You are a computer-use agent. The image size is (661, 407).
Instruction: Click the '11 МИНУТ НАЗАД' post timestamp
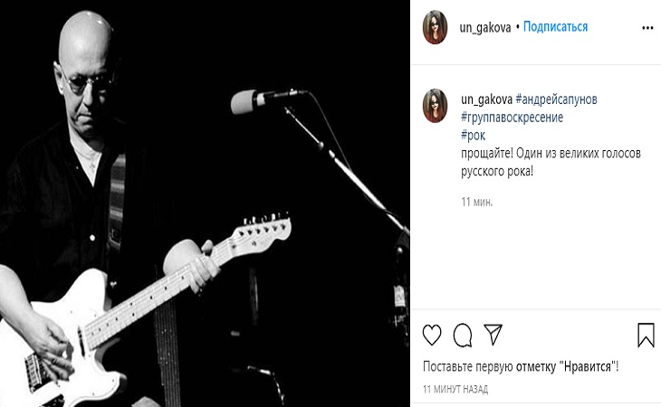[x=455, y=389]
